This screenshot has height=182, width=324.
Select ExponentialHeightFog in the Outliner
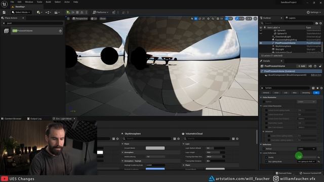pos(286,40)
